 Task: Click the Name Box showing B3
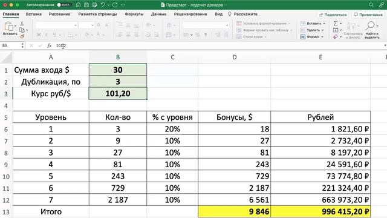tap(10, 45)
